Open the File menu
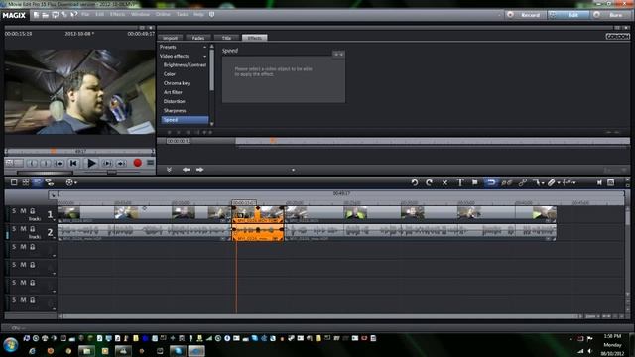Image resolution: width=635 pixels, height=357 pixels. point(85,14)
